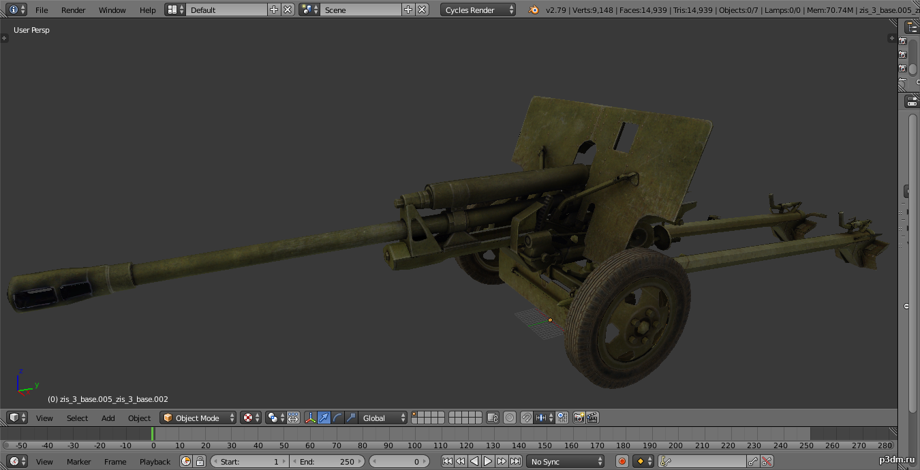The width and height of the screenshot is (920, 470).
Task: Toggle the time range lock icon
Action: click(200, 461)
